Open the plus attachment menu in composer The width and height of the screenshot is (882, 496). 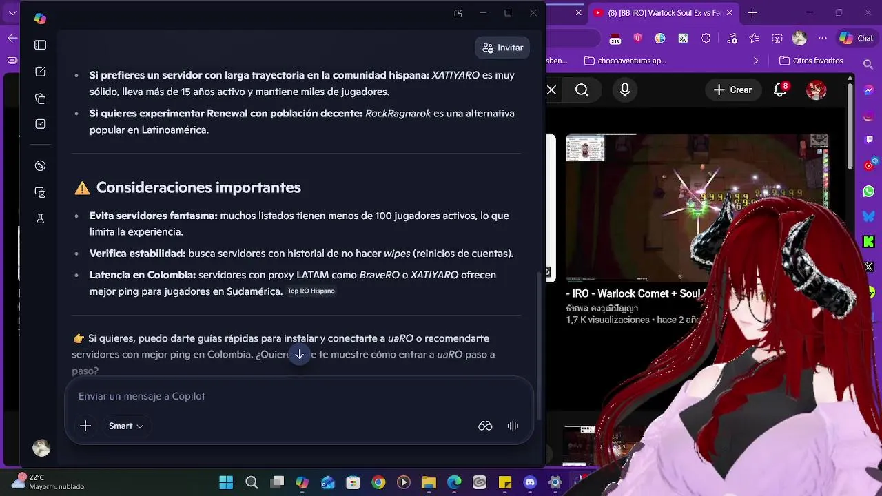[x=85, y=426]
